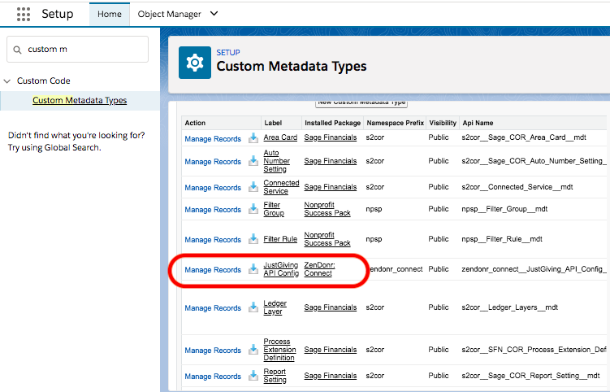Click download icon in JustGiving API Config row
This screenshot has height=392, width=610.
(253, 269)
